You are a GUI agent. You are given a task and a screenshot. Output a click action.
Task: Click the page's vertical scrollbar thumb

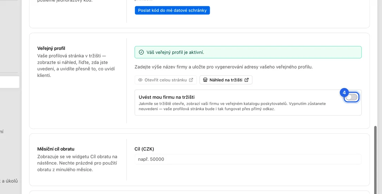[x=375, y=160]
